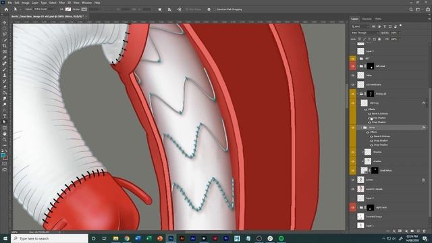Toggle Constrain Path Dragging checkbox
This screenshot has width=432, height=243.
pyautogui.click(x=215, y=9)
